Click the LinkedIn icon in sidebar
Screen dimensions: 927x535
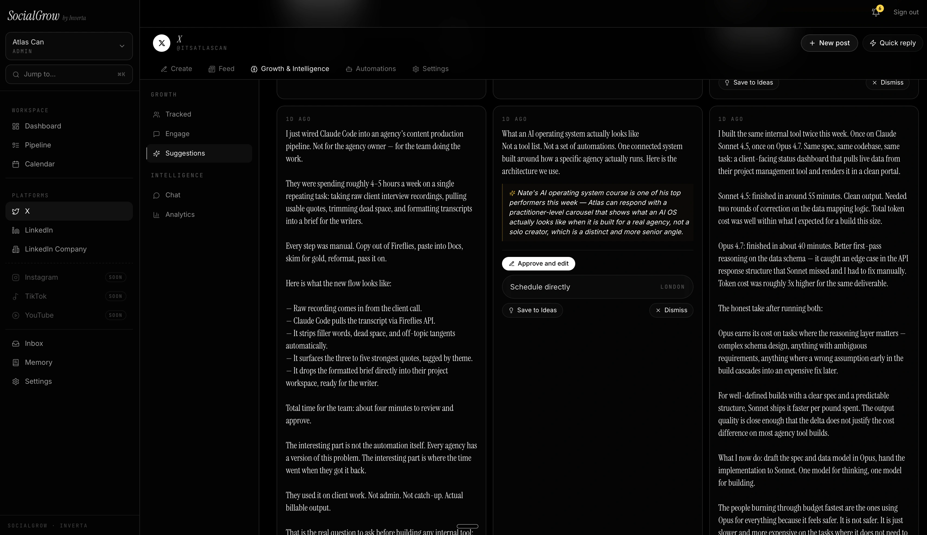click(x=15, y=230)
